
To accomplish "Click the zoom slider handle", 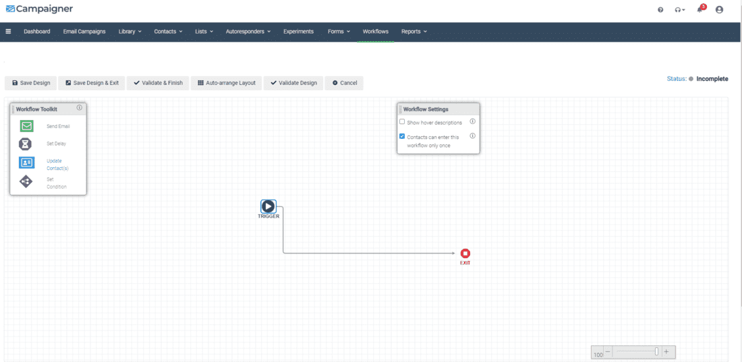I will (656, 352).
